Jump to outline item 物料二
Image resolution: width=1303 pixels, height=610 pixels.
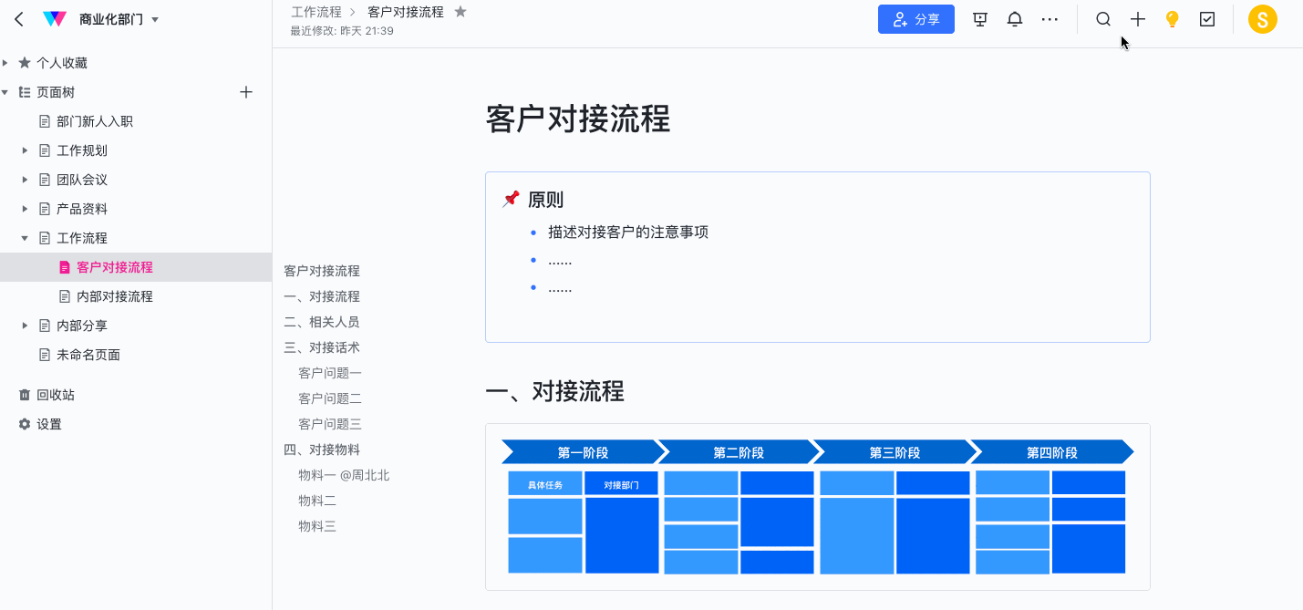point(317,501)
